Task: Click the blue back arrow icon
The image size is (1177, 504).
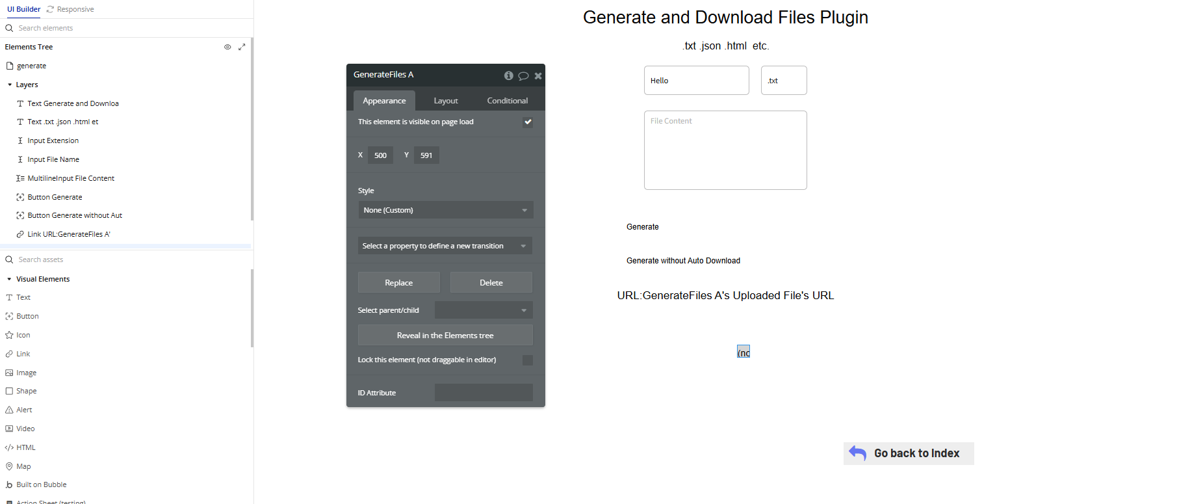Action: 858,453
